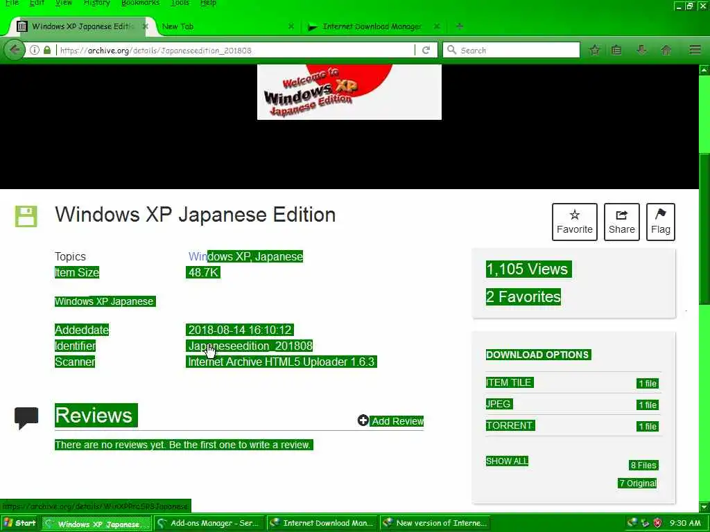
Task: Select the Windows XP Japanese taskbar button
Action: (x=96, y=523)
